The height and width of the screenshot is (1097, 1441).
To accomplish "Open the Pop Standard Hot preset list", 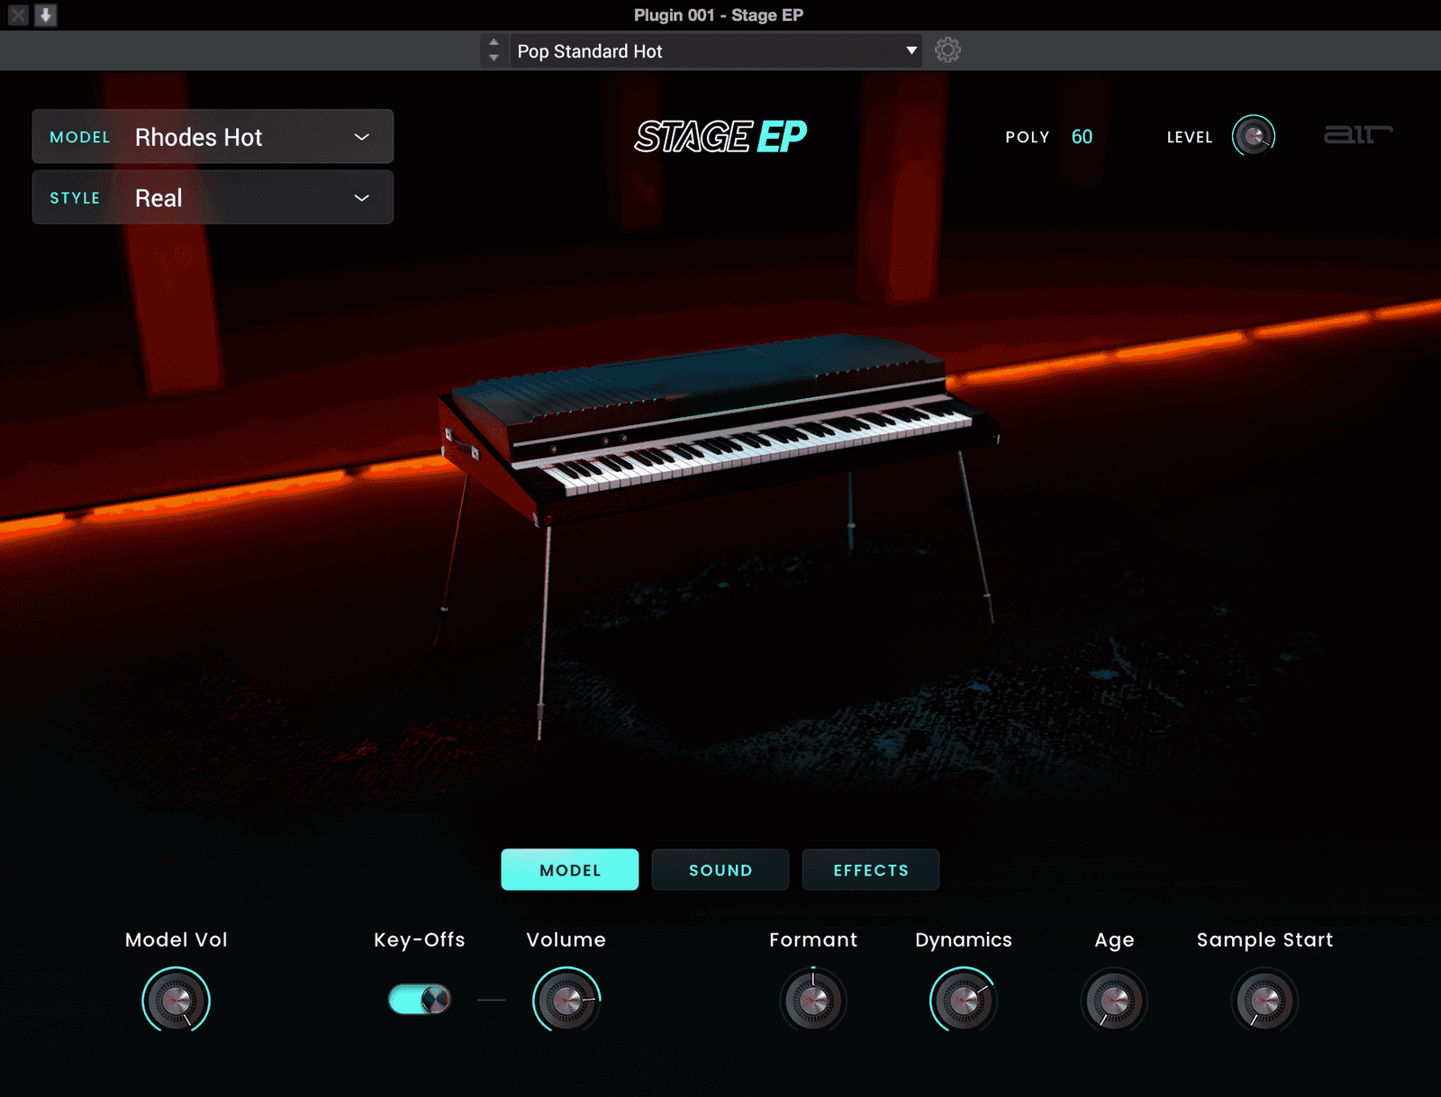I will (716, 51).
